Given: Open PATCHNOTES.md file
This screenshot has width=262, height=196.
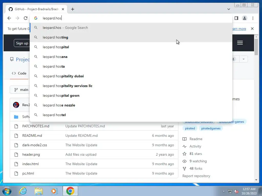Looking at the screenshot, I should click(x=36, y=126).
